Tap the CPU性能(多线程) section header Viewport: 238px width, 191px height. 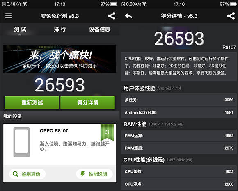144,160
